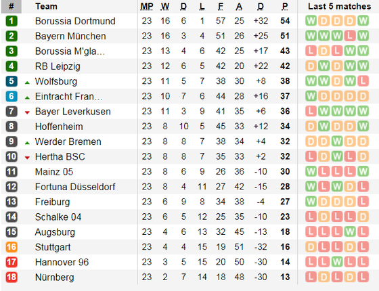Image resolution: width=379 pixels, height=291 pixels.
Task: Sort table by W wins column header
Action: click(165, 6)
